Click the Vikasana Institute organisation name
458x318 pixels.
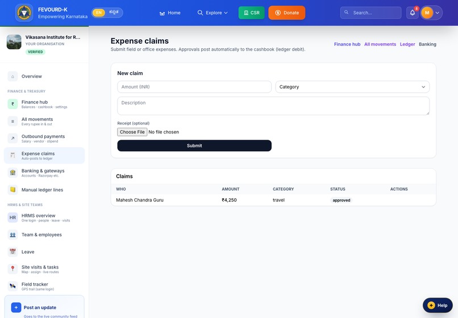click(53, 37)
